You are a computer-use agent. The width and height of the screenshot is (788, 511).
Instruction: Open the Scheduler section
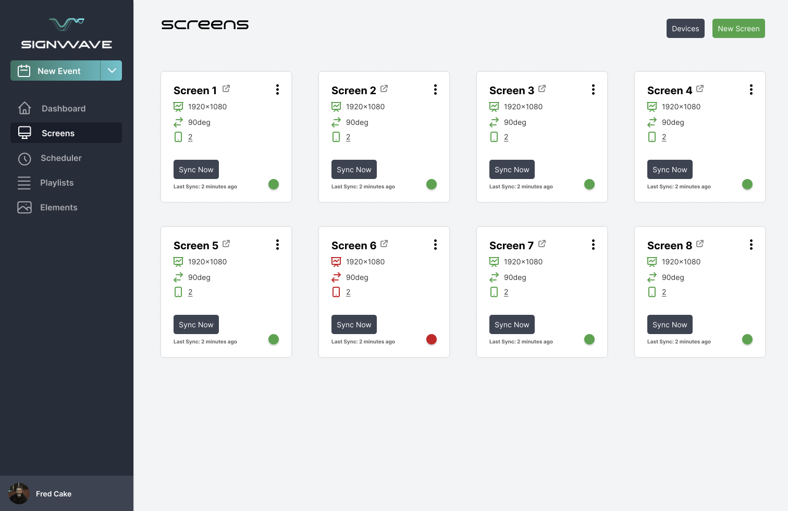pyautogui.click(x=61, y=158)
